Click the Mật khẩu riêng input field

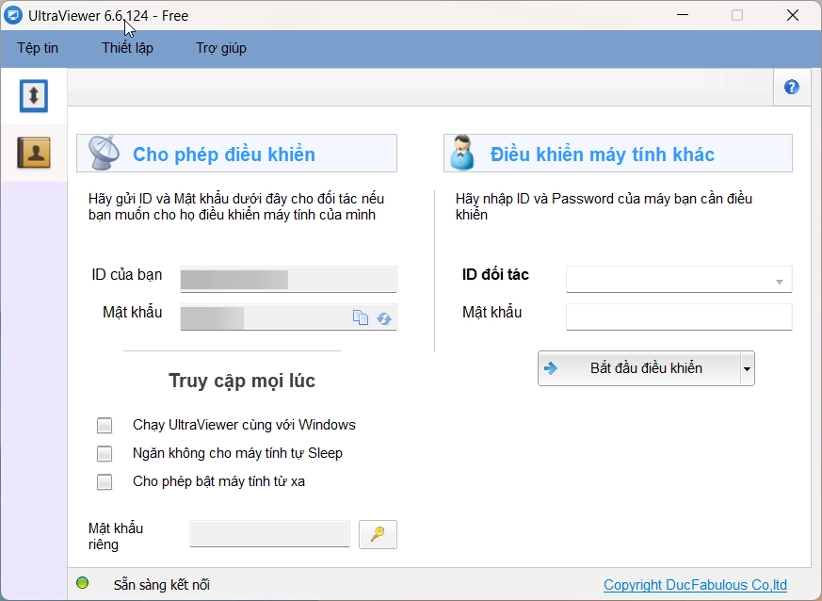[x=269, y=534]
